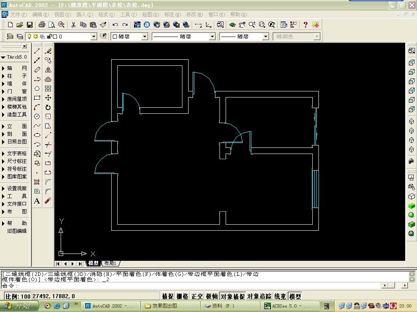This screenshot has width=417, height=312.
Task: Toggle 捕捉 snap mode
Action: click(168, 296)
